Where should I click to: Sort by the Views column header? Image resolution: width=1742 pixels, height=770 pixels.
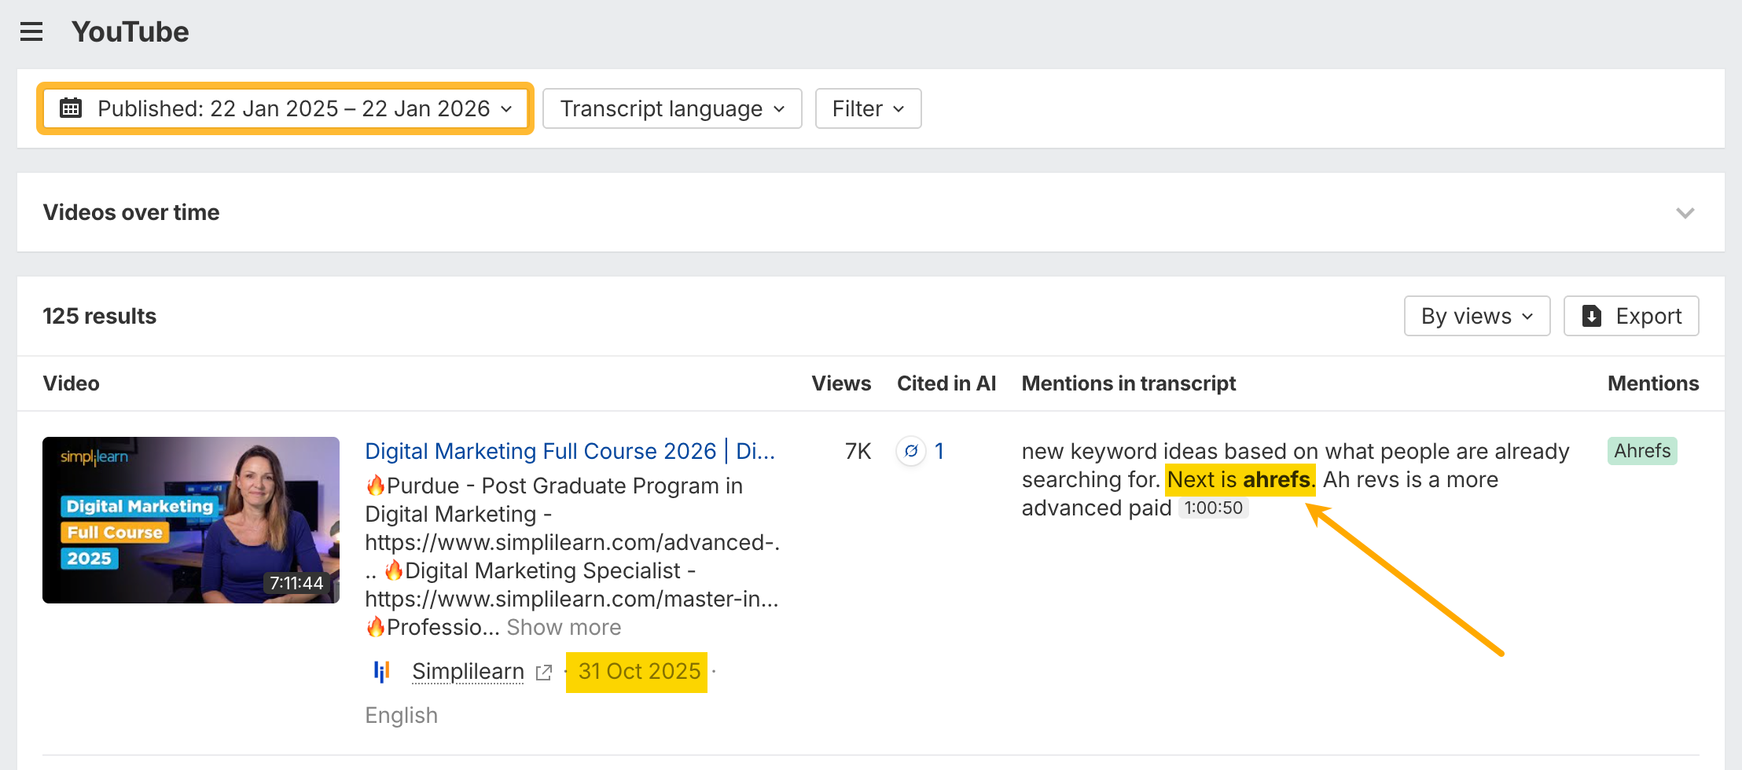841,383
